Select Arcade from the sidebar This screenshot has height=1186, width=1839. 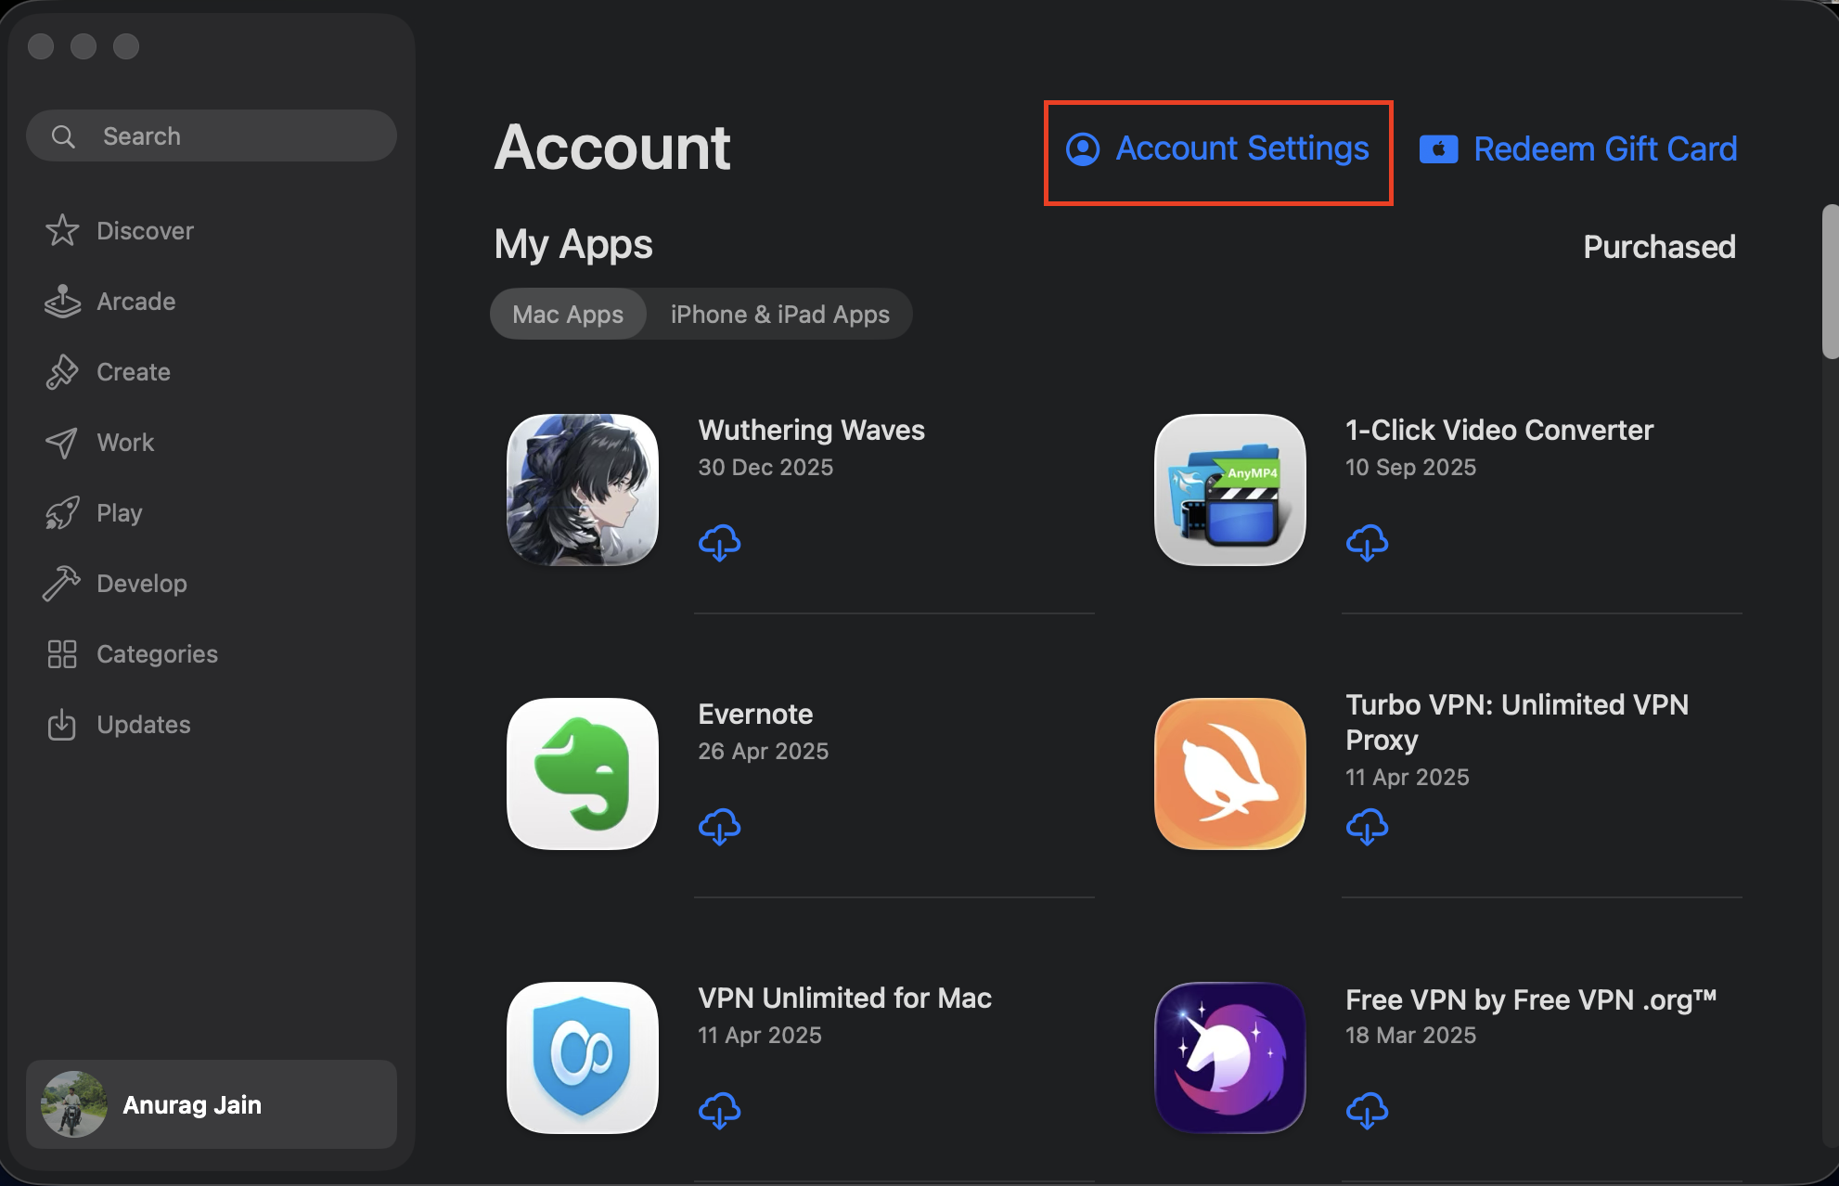(x=135, y=301)
